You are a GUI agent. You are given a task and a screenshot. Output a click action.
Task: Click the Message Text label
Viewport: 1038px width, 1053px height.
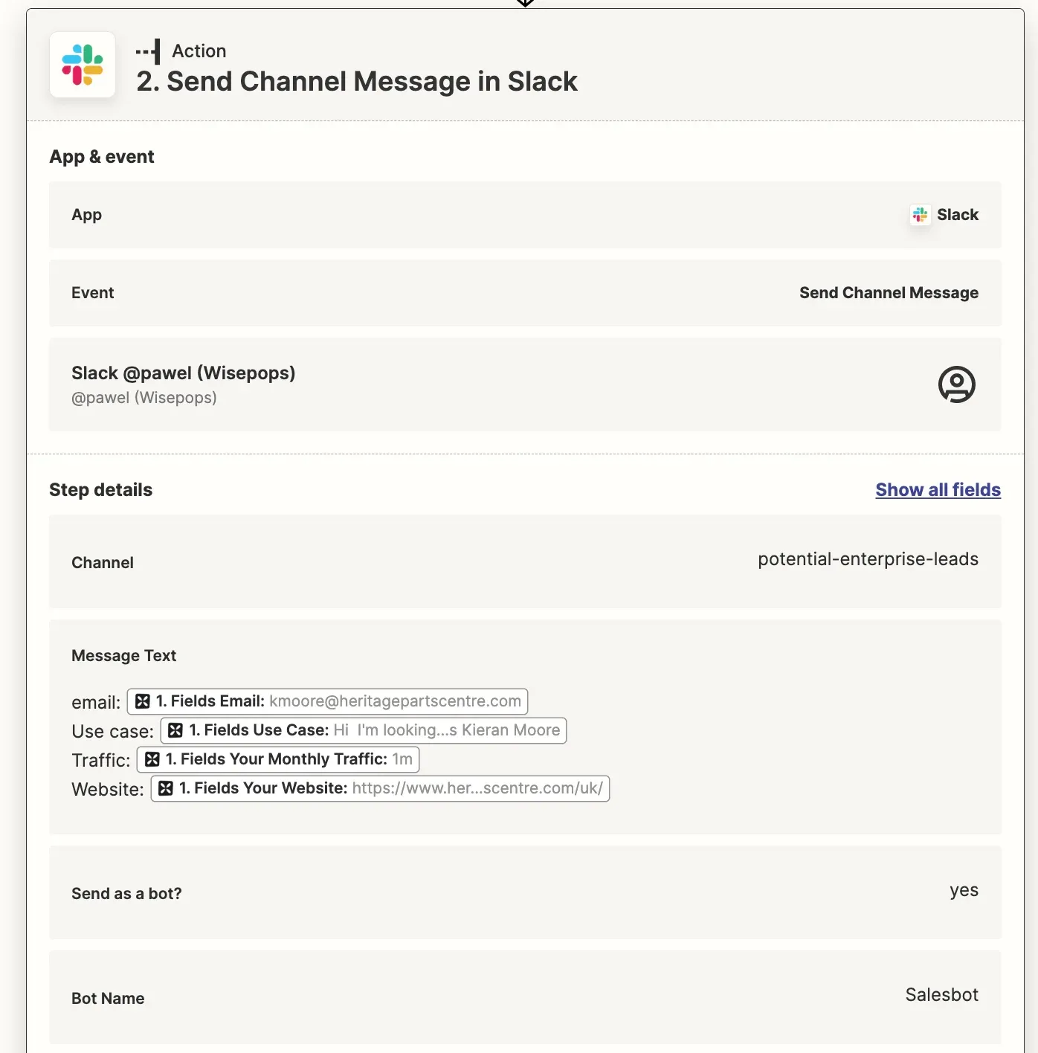coord(123,656)
